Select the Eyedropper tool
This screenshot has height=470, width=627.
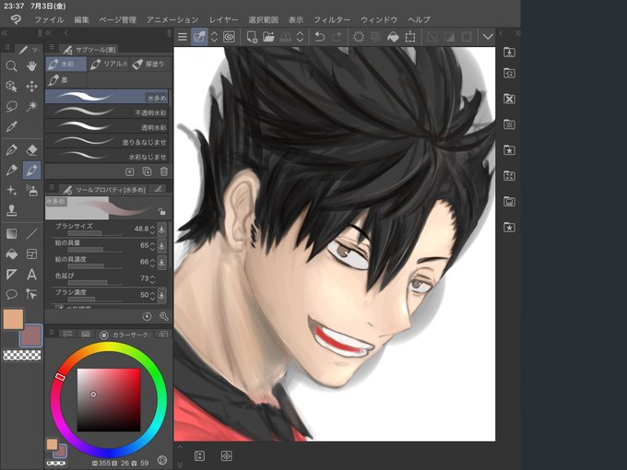(x=11, y=126)
